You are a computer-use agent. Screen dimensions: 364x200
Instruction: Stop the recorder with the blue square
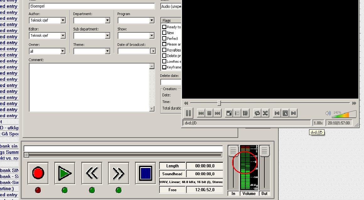click(145, 173)
